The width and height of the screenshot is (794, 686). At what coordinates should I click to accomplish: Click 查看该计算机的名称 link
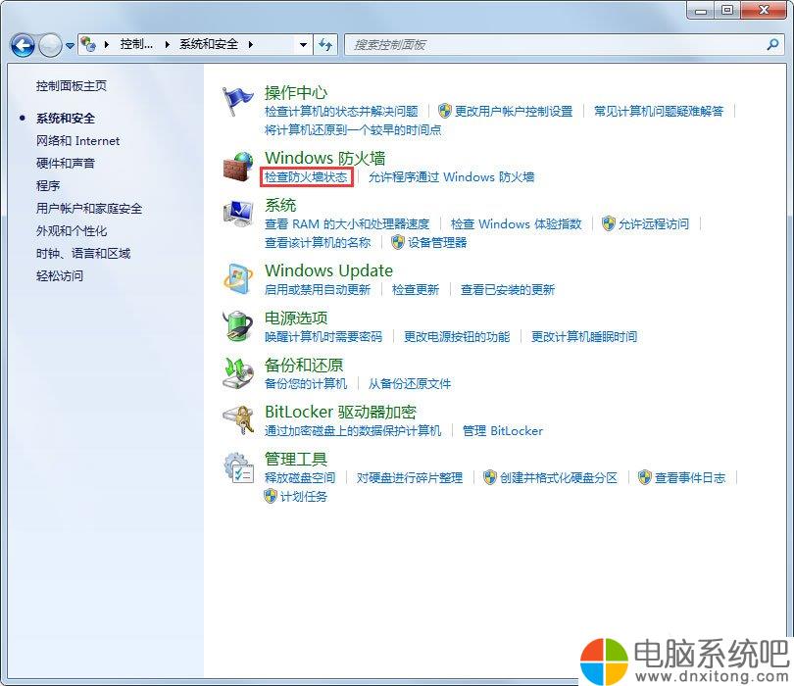click(x=318, y=242)
